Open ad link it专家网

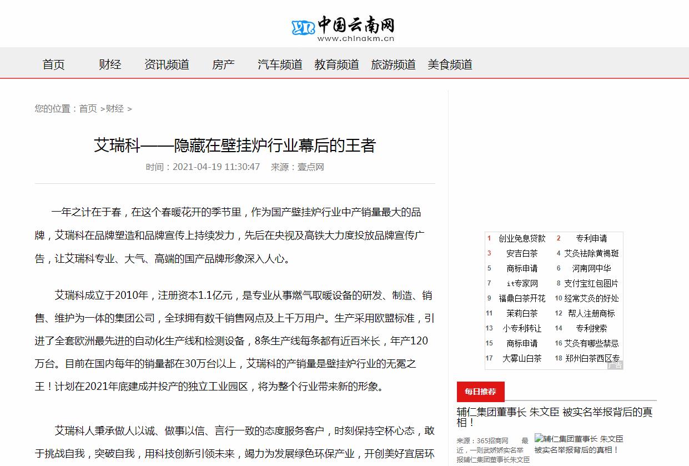522,283
